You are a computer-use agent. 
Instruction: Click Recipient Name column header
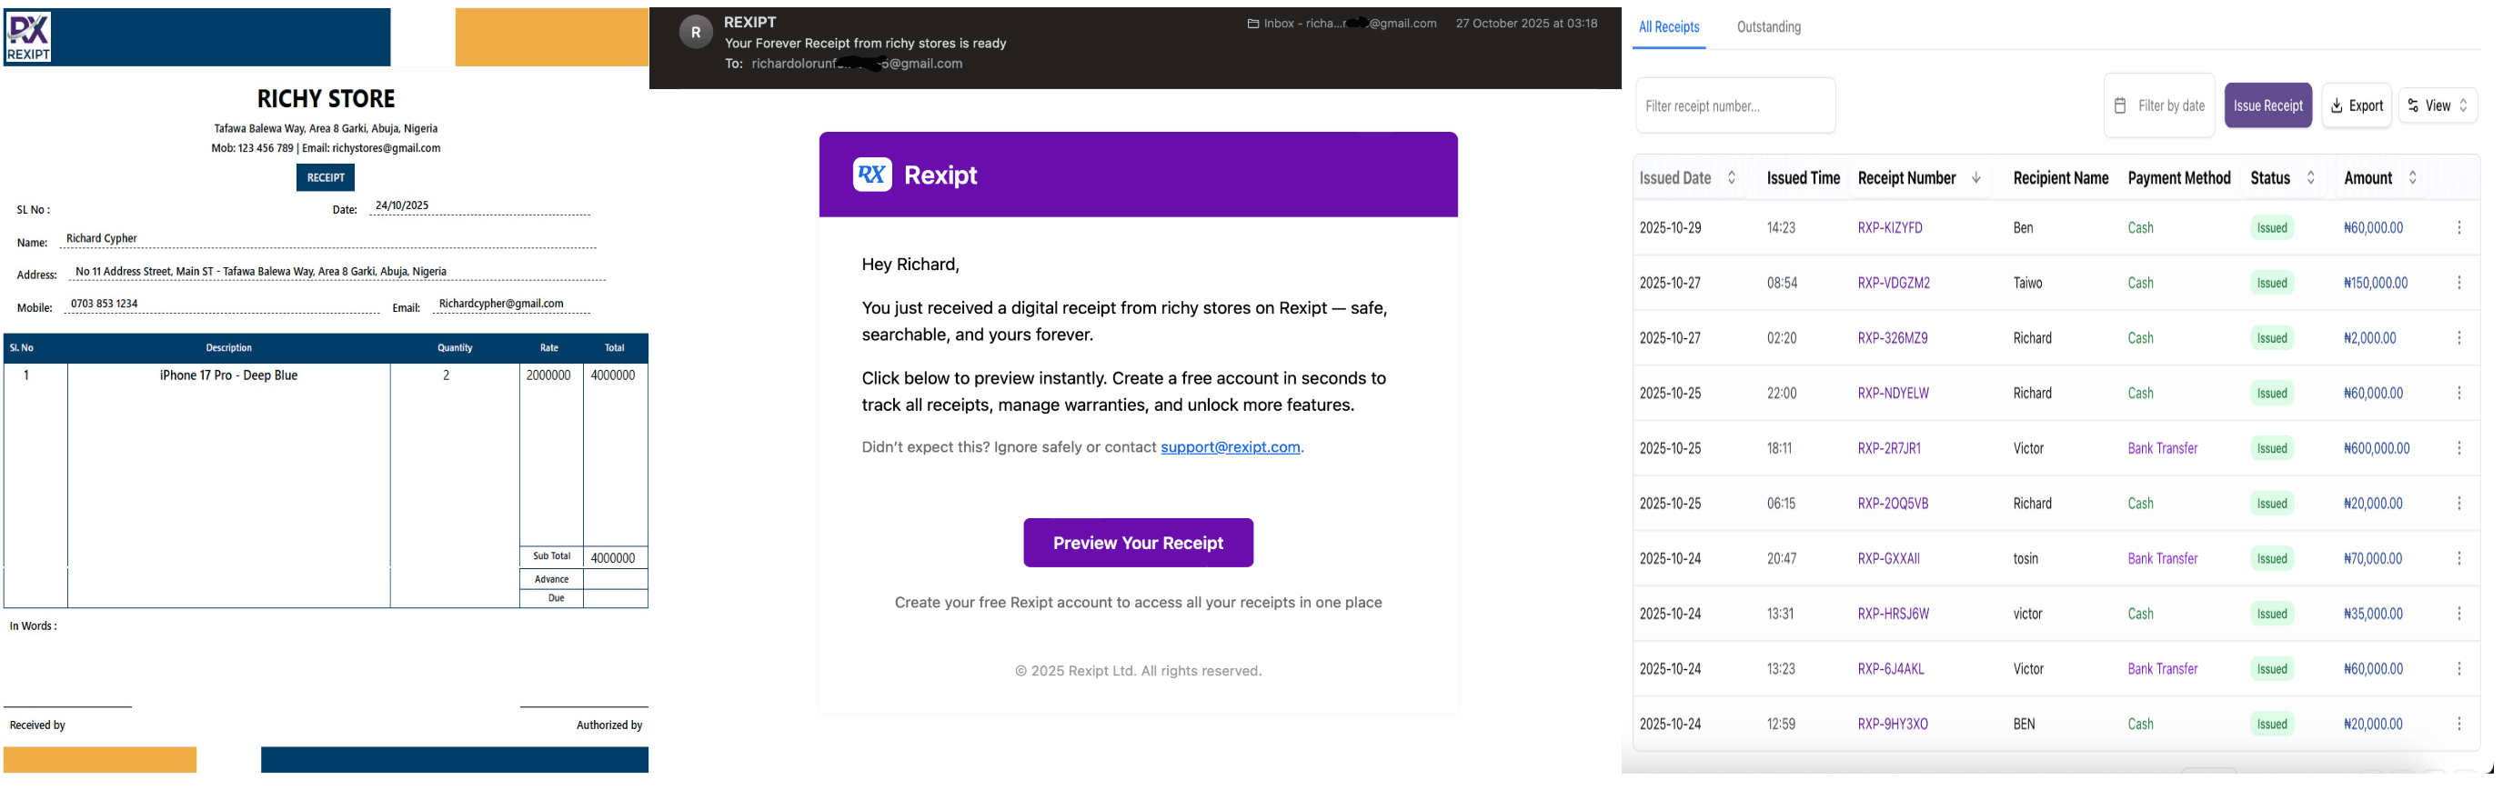pos(2060,179)
